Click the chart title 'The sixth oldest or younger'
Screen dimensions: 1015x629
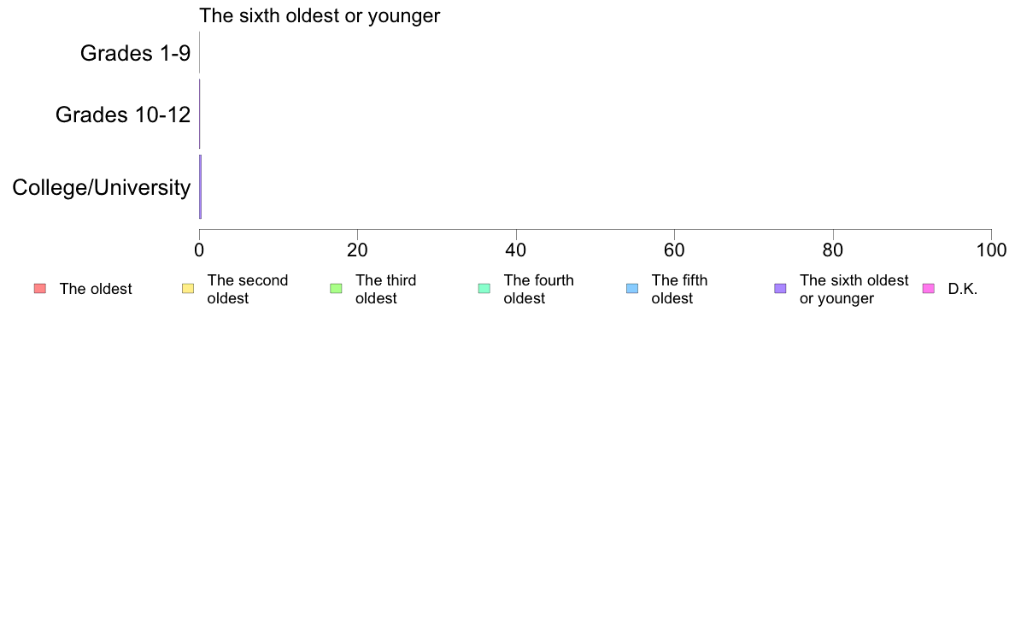coord(320,15)
